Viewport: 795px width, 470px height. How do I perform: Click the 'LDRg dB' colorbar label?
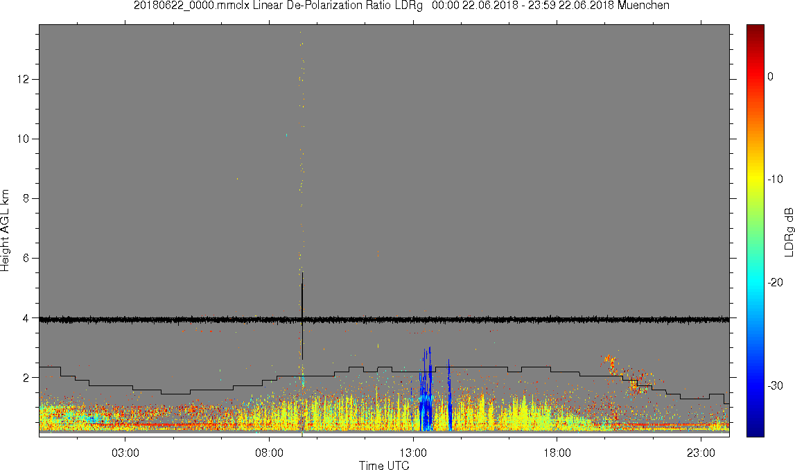coord(788,232)
